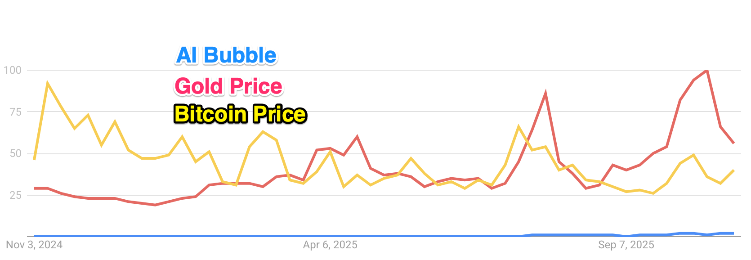Screen dimensions: 751x260
Task: Click the 75 value on the y-axis
Action: point(15,112)
